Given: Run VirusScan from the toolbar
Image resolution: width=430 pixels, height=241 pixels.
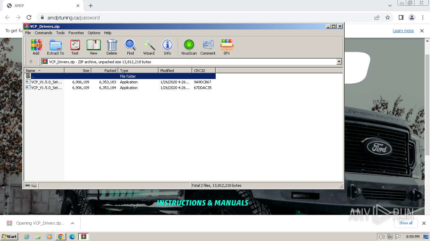Looking at the screenshot, I should click(x=189, y=47).
